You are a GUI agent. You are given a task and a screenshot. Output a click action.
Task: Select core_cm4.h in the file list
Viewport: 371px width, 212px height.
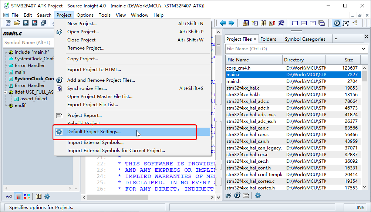[x=293, y=68]
